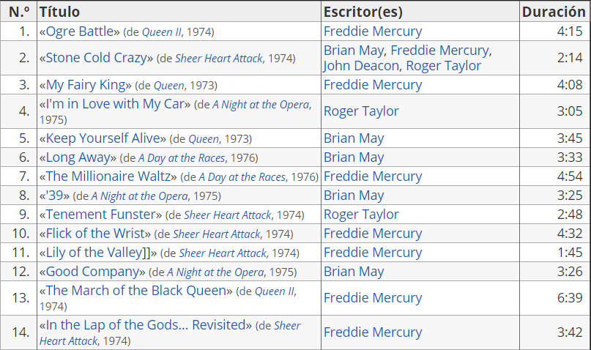Open the John Deacon writer link

(x=361, y=66)
